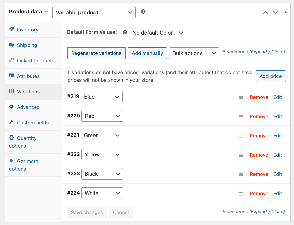Click the Attributes list icon

[11, 76]
